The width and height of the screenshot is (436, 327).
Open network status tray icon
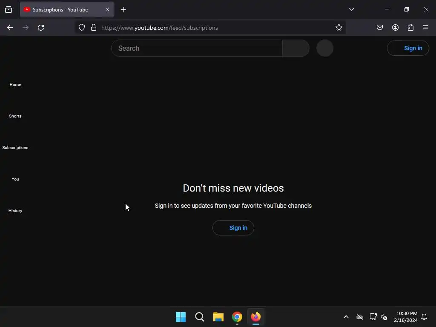(x=373, y=317)
